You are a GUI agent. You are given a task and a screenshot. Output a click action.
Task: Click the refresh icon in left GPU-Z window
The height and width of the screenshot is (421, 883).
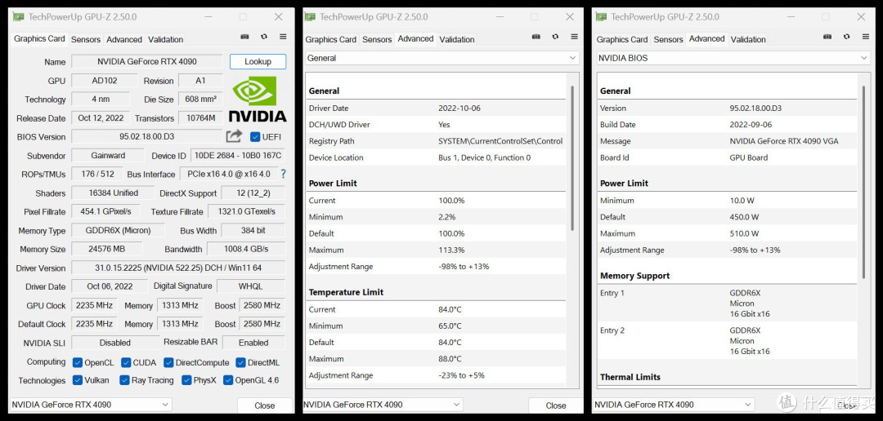tap(264, 37)
